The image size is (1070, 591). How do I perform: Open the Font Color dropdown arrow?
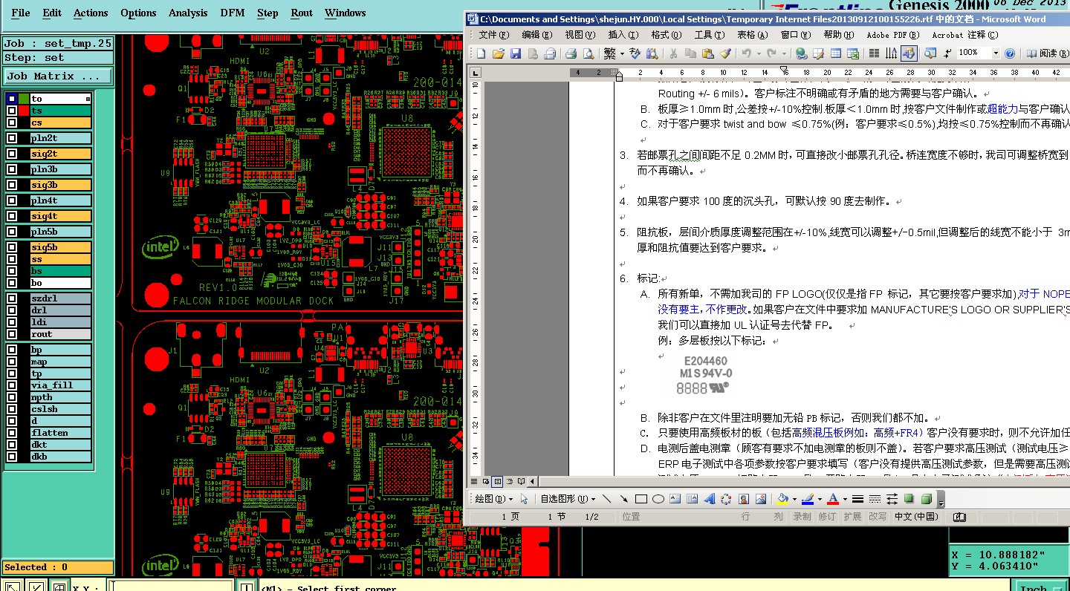coord(845,499)
